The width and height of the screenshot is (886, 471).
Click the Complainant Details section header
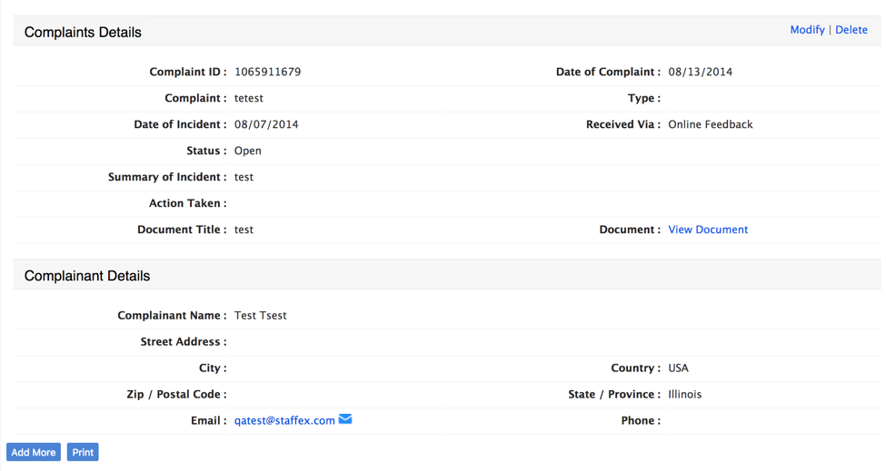pyautogui.click(x=87, y=276)
